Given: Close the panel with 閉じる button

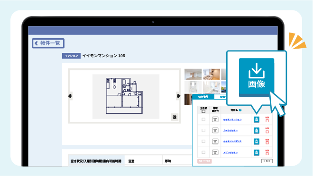Looking at the screenshot, I should 267,161.
